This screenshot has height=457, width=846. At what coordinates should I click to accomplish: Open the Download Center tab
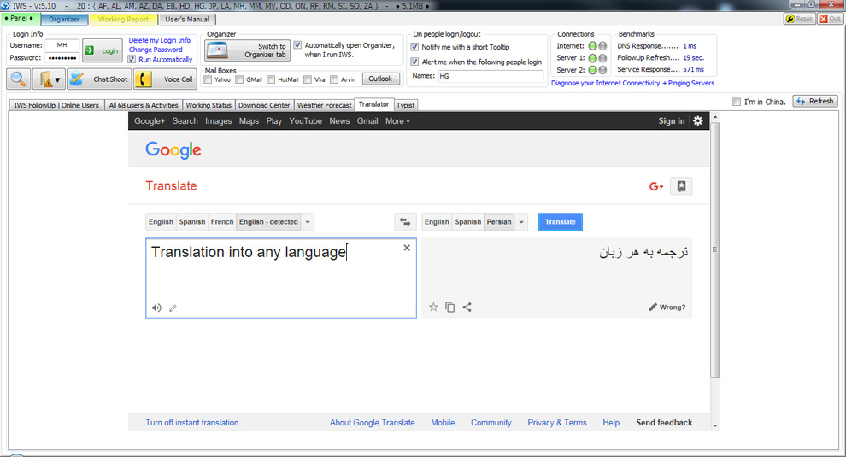pos(264,105)
